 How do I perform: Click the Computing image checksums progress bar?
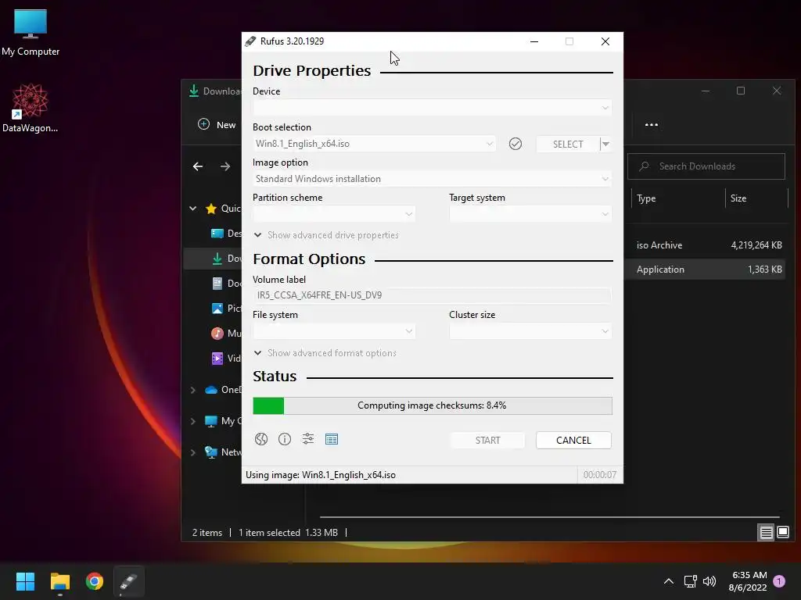click(432, 405)
